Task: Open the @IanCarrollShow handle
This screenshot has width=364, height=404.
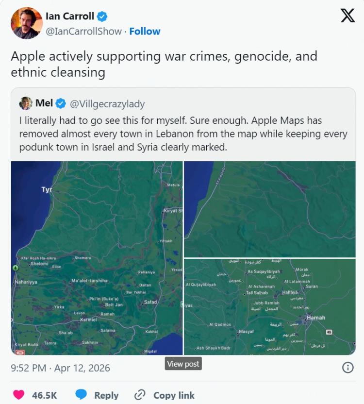Action: click(83, 32)
